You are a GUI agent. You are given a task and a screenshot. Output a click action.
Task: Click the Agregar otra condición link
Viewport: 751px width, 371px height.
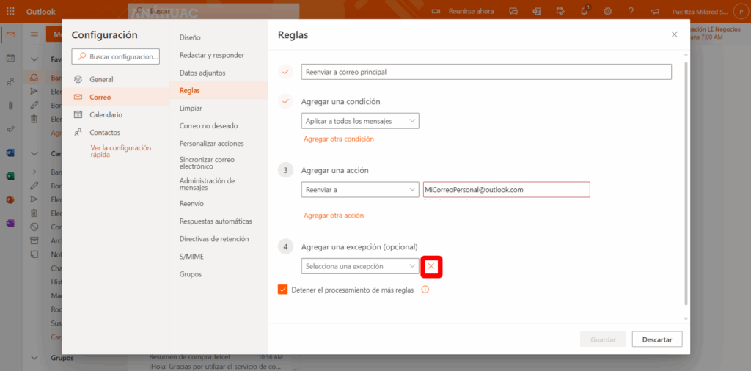click(x=339, y=139)
